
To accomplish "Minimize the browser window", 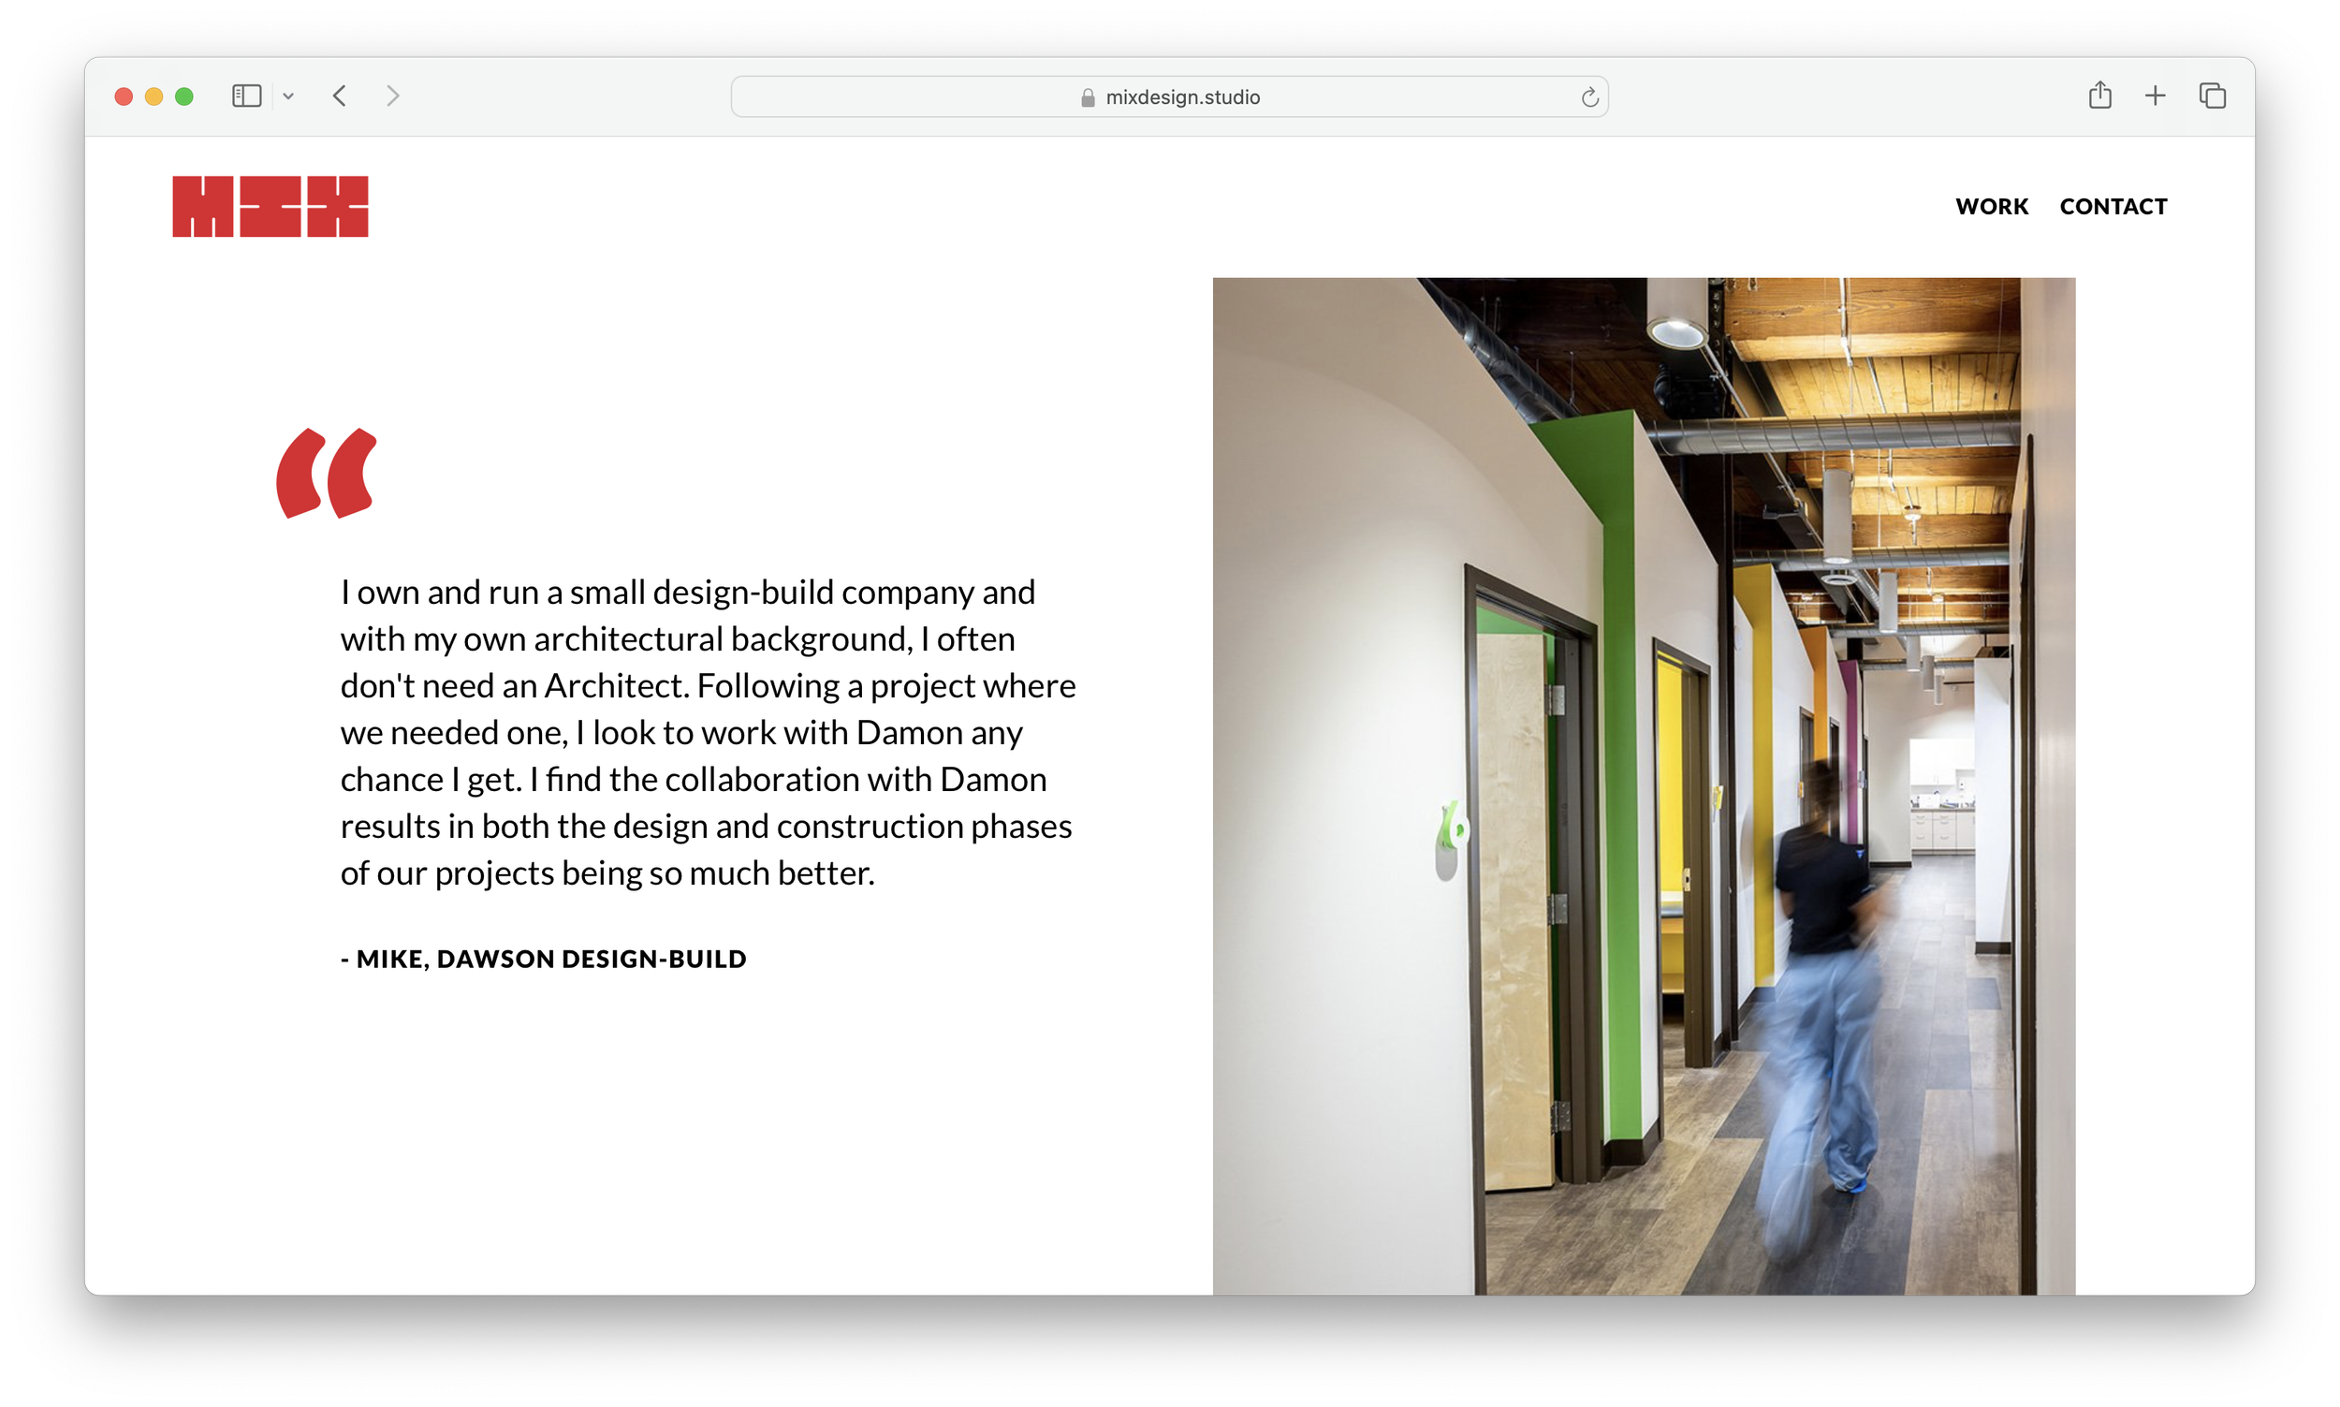I will coord(153,95).
